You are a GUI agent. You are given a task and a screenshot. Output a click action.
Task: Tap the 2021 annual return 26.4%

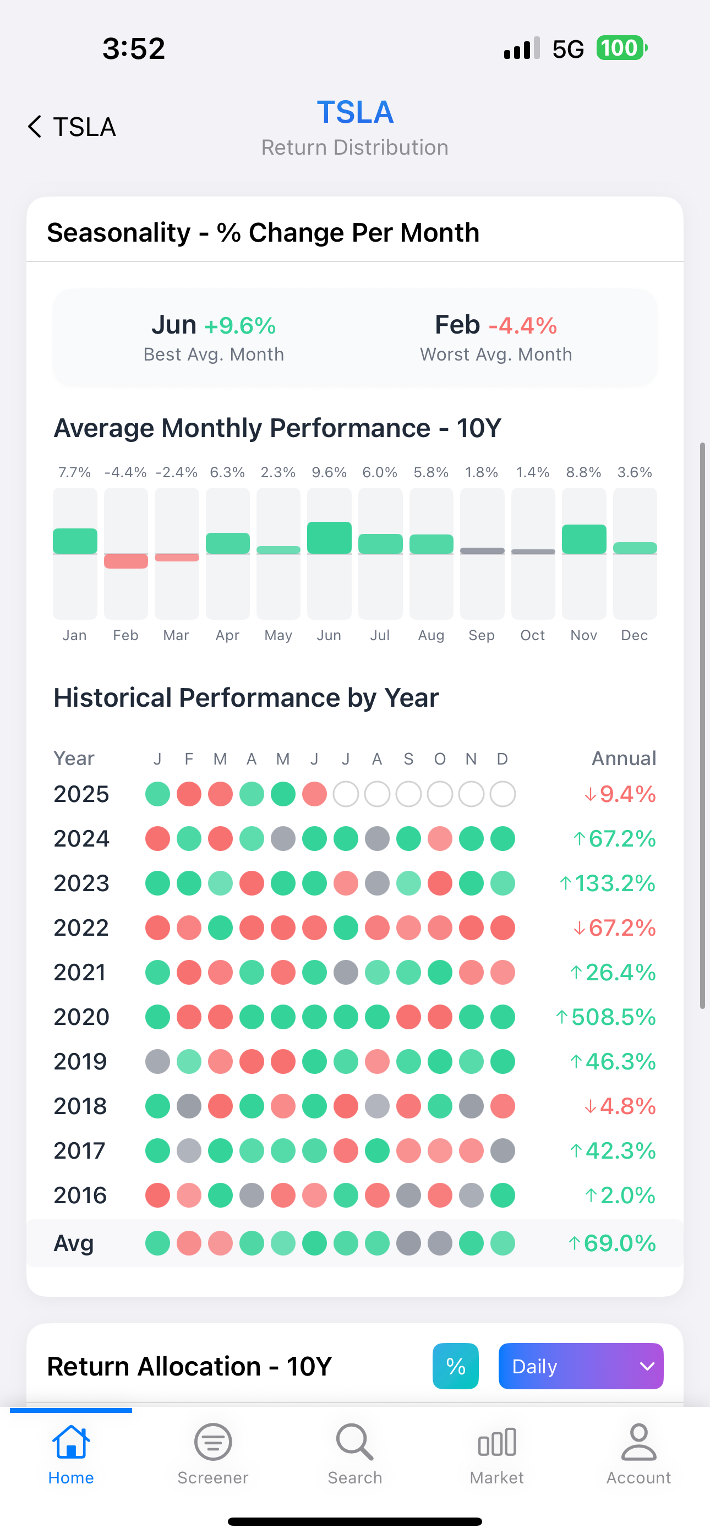coord(613,973)
